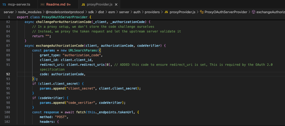Click the class symbol icon in breadcrumb

click(201, 12)
